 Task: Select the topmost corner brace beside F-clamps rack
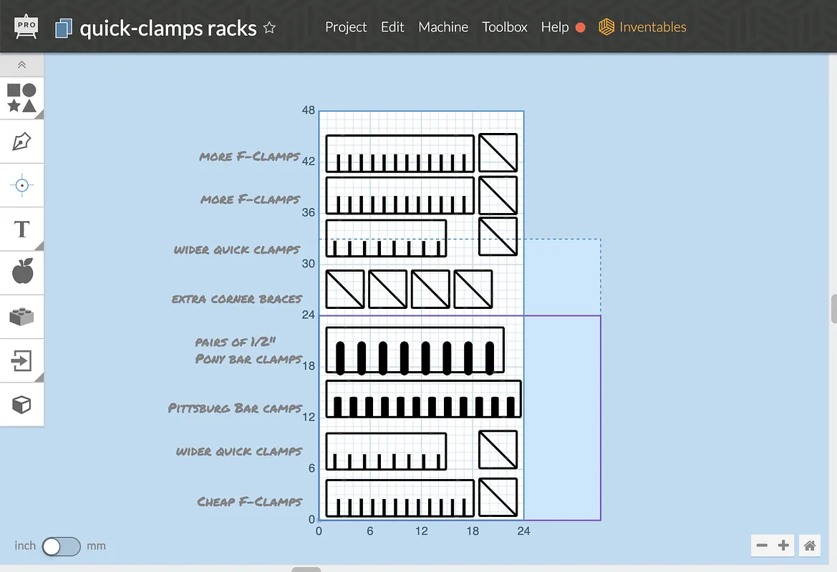pos(498,152)
